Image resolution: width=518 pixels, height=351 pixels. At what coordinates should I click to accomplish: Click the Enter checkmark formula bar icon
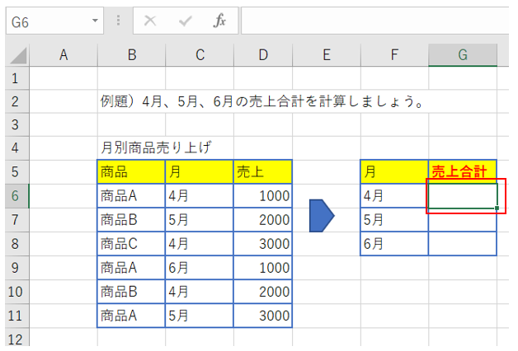click(x=185, y=21)
